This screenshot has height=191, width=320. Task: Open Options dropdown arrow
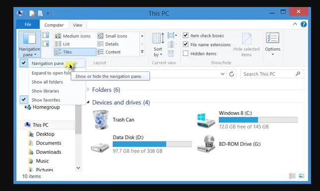point(273,55)
